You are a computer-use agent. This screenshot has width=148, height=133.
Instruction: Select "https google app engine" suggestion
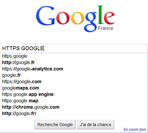coord(74,94)
